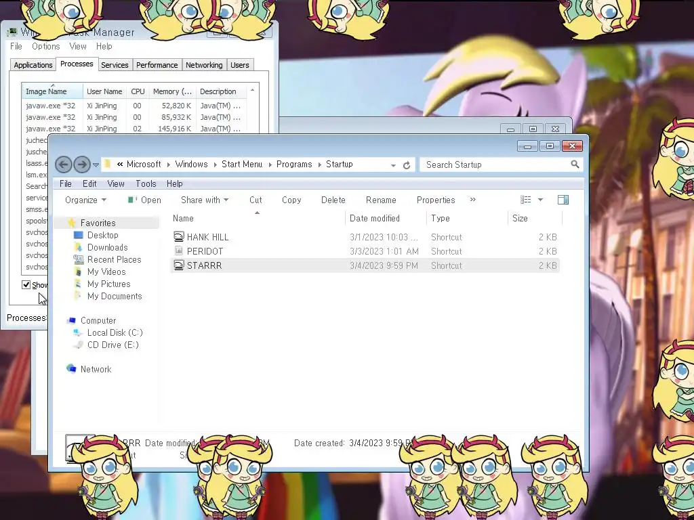Open the Explorer Edit menu
The width and height of the screenshot is (694, 520).
pyautogui.click(x=89, y=183)
